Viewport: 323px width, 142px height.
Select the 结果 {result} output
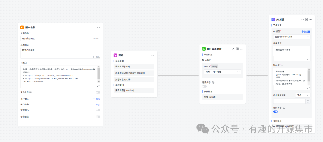coord(223,97)
